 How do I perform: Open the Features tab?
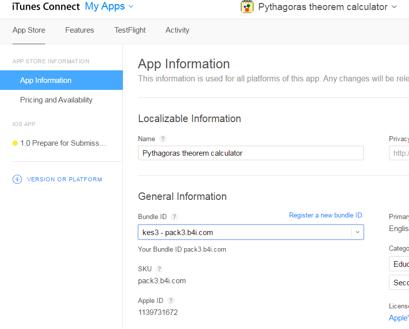click(79, 30)
